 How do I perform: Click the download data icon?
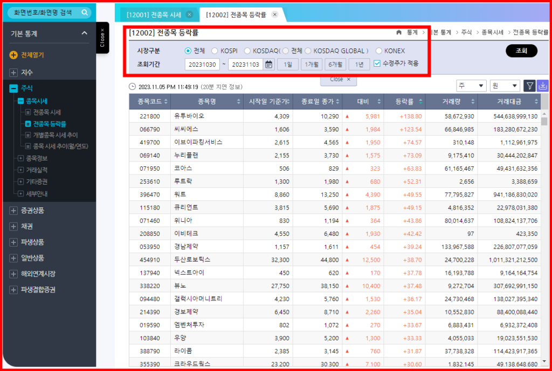click(542, 86)
